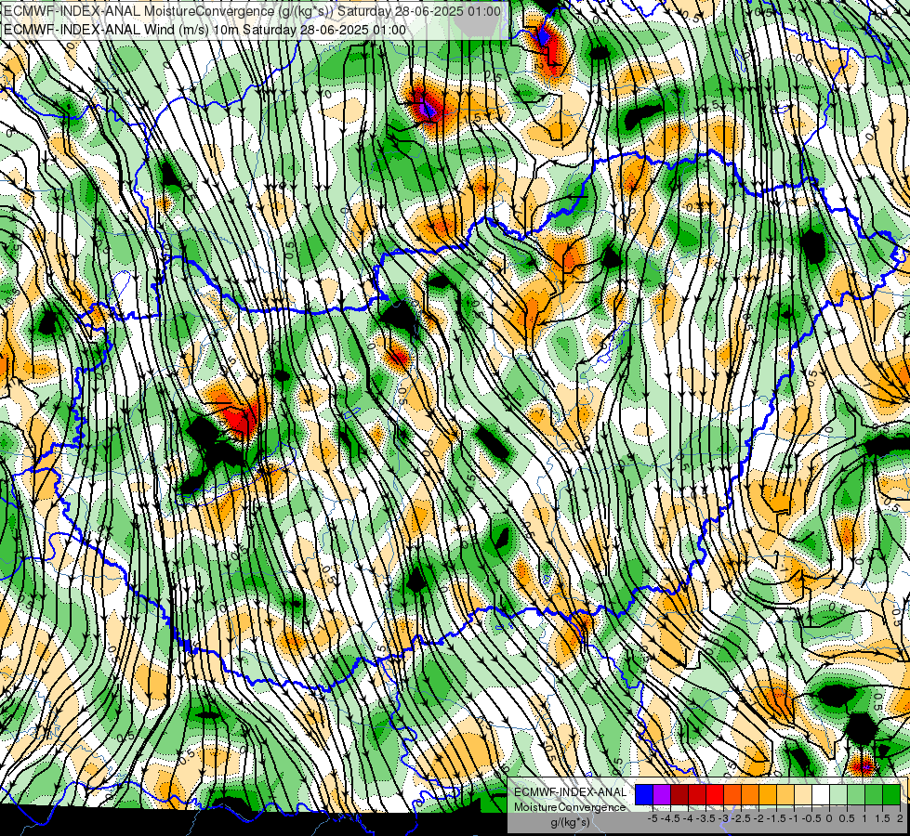This screenshot has width=910, height=836.
Task: Click the MoistureConvergence label in the legend
Action: click(x=570, y=807)
